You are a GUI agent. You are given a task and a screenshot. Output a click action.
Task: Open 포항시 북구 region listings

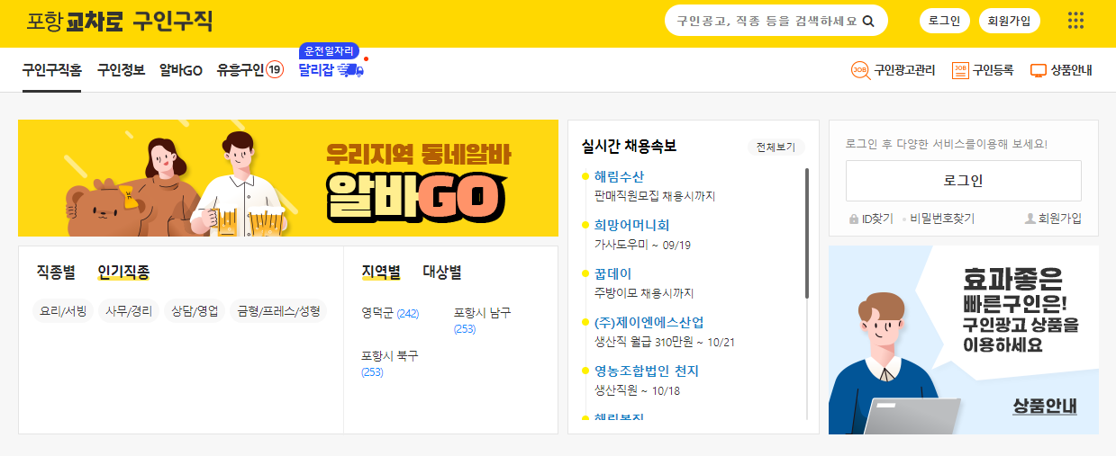(x=390, y=363)
